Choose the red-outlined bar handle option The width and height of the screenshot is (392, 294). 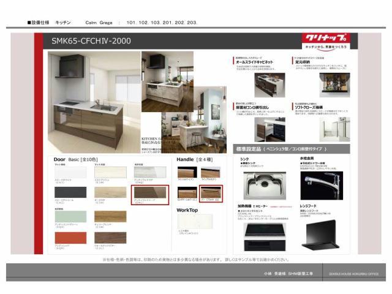coord(211,192)
